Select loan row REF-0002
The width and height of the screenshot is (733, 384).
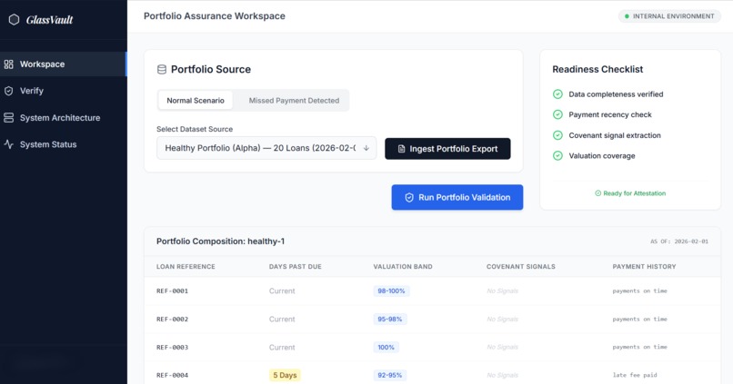(x=432, y=320)
